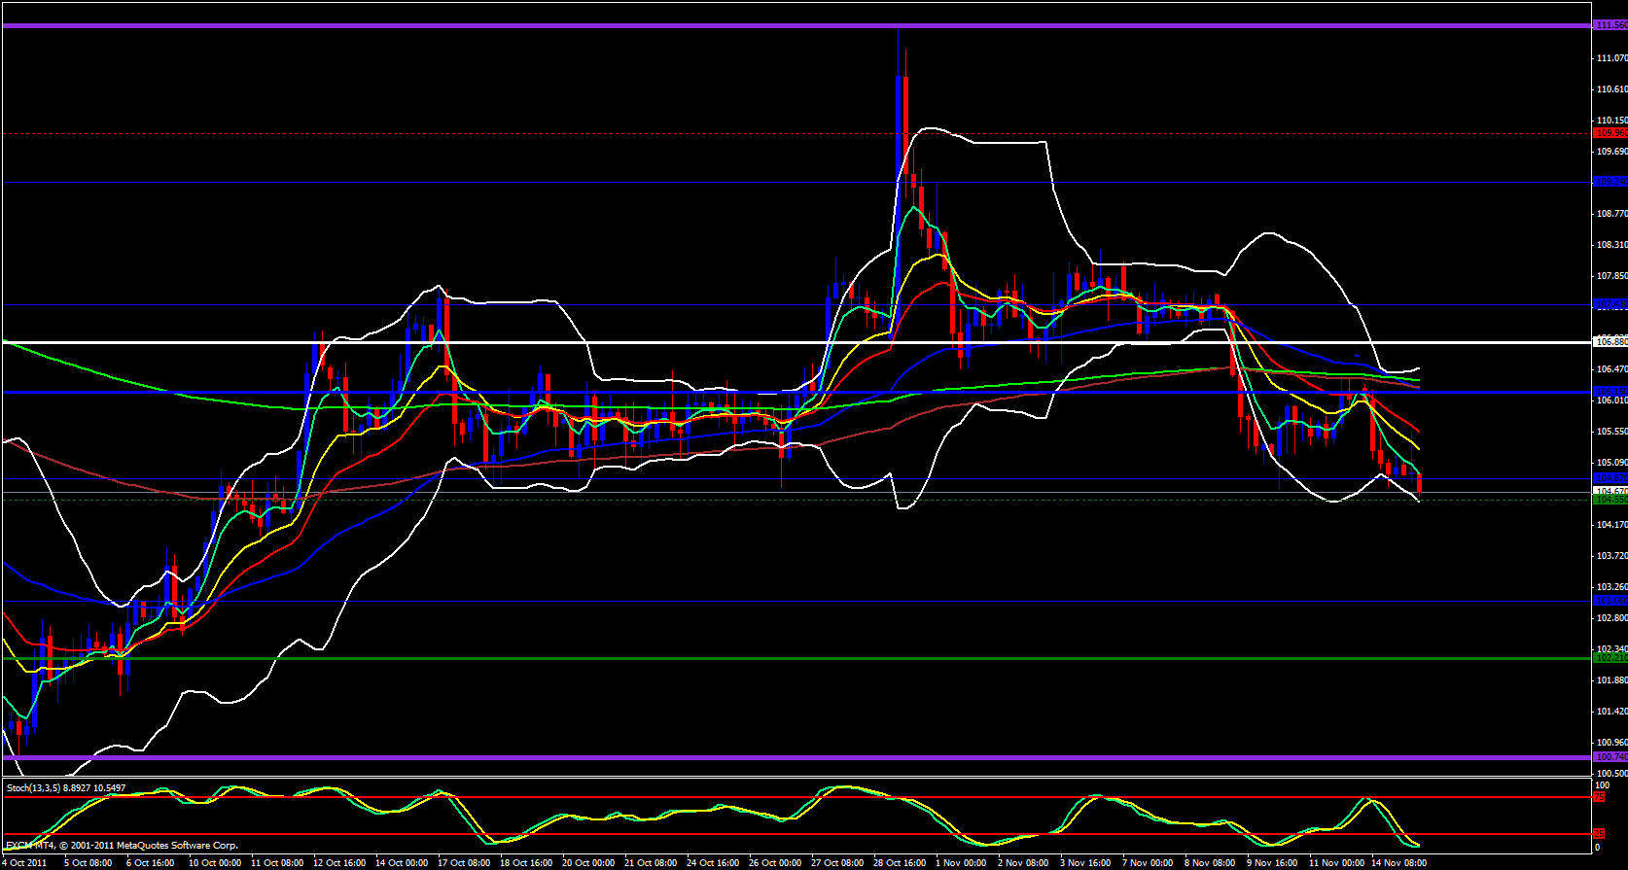The height and width of the screenshot is (870, 1628).
Task: Click the stochastic 75 level marker
Action: [1598, 797]
